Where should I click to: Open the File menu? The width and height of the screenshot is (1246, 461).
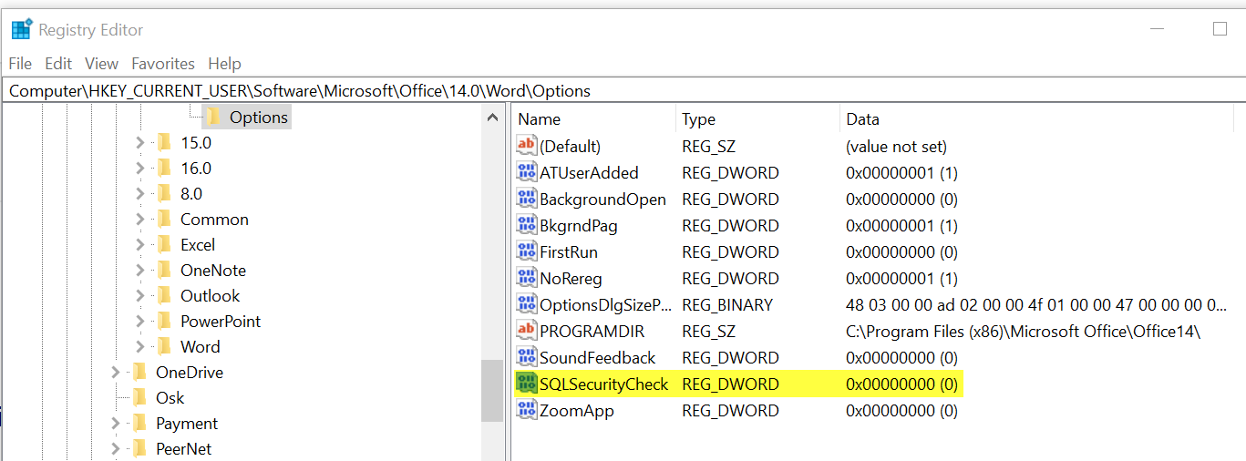click(20, 64)
